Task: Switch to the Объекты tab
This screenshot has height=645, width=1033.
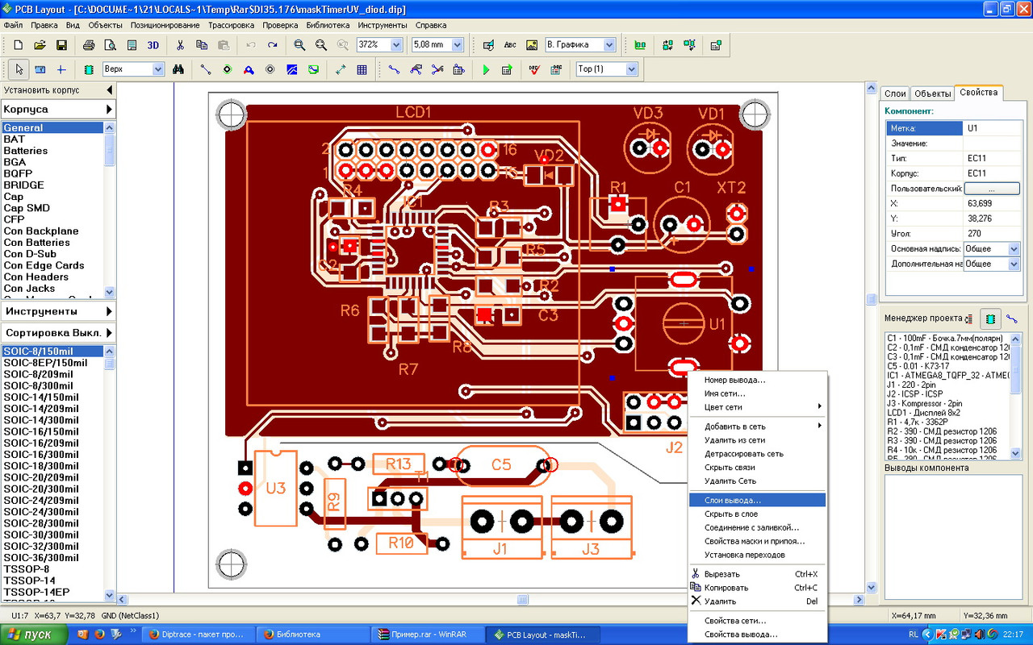Action: tap(932, 94)
